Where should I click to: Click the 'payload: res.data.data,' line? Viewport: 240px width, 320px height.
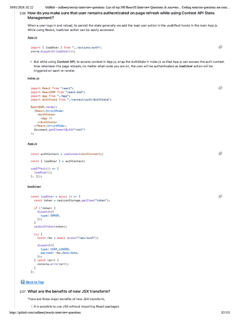[x=59, y=253]
